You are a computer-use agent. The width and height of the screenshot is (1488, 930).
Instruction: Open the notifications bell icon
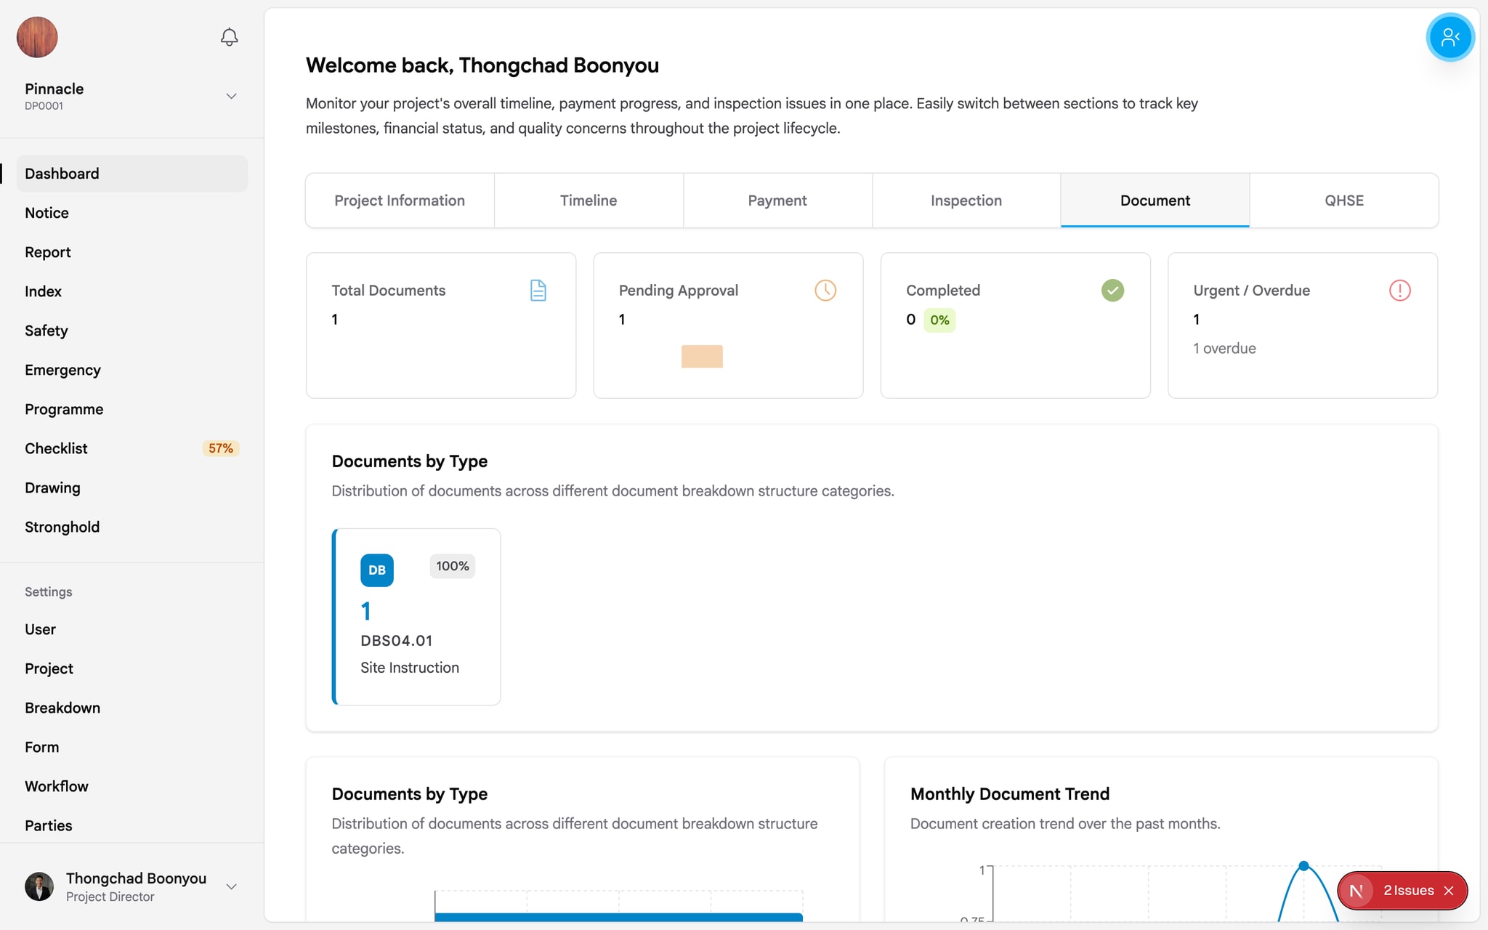pyautogui.click(x=229, y=37)
